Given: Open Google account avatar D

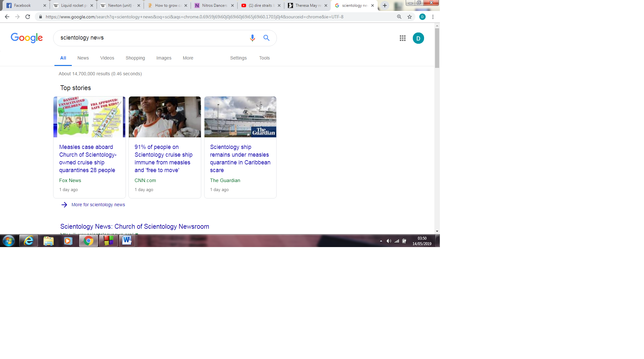Looking at the screenshot, I should tap(418, 38).
